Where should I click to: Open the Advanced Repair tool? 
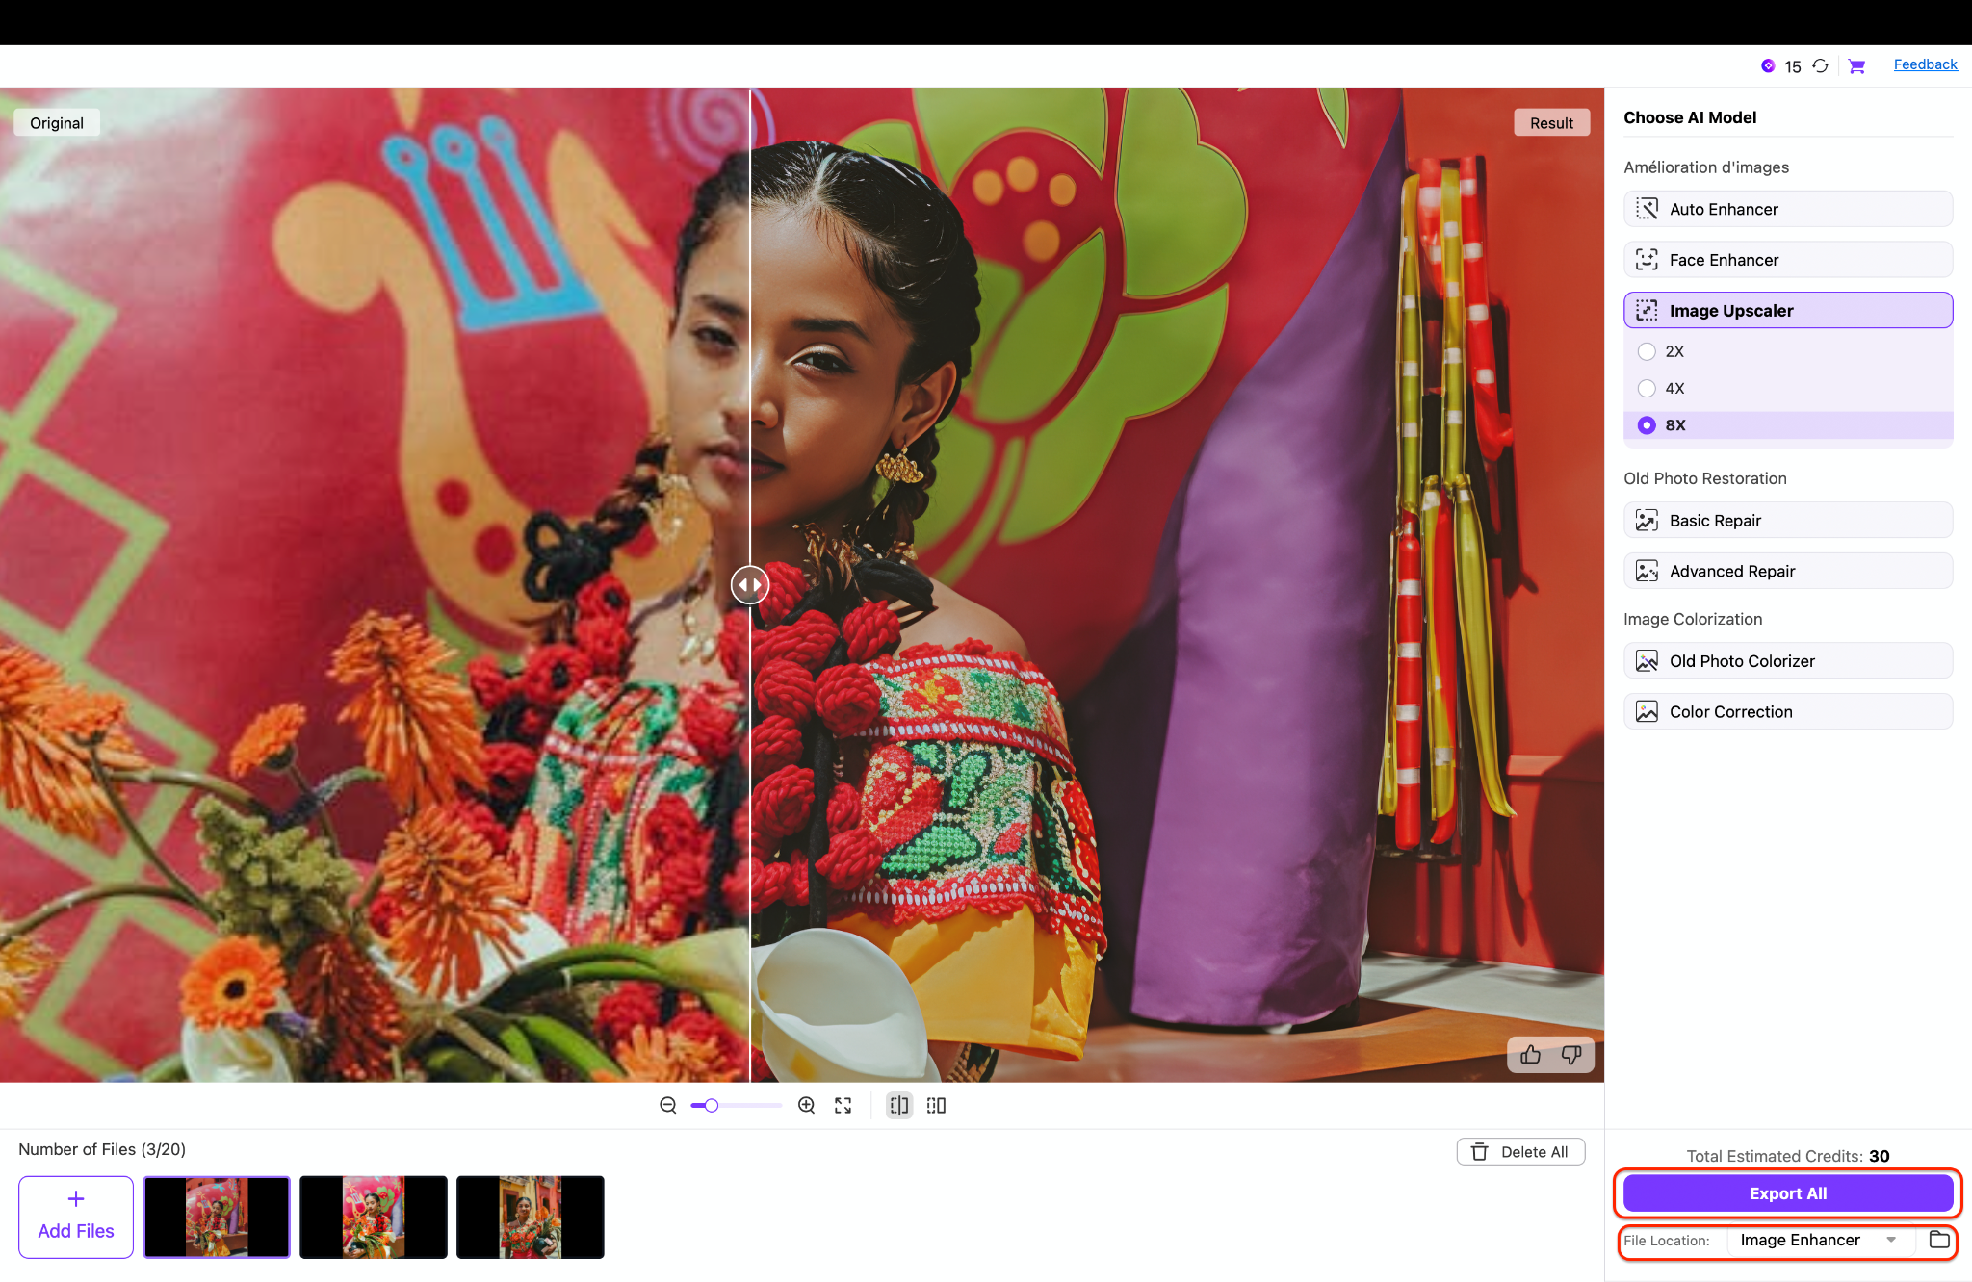[1787, 570]
